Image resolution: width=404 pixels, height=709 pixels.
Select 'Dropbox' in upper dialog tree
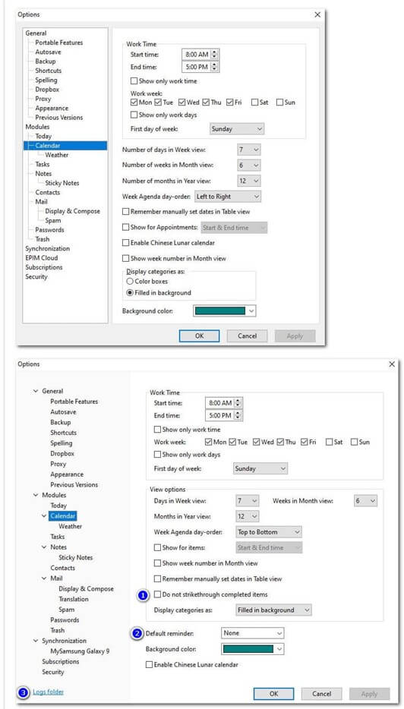47,90
